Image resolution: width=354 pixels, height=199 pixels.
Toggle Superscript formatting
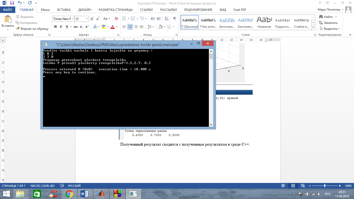coord(87,27)
